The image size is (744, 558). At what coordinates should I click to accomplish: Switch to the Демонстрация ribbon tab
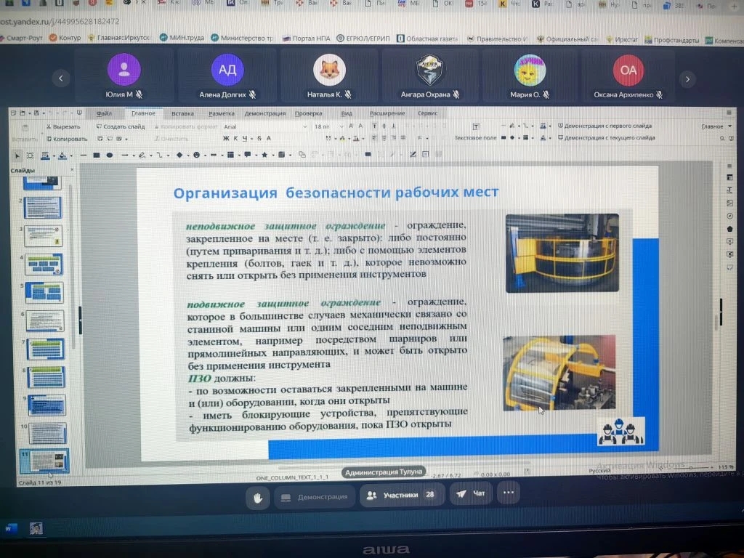point(264,113)
